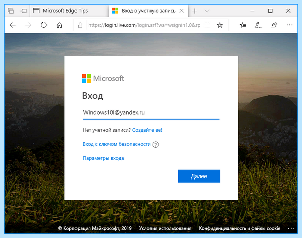302x238 pixels.
Task: Open the Создайте ее! link
Action: click(x=147, y=130)
